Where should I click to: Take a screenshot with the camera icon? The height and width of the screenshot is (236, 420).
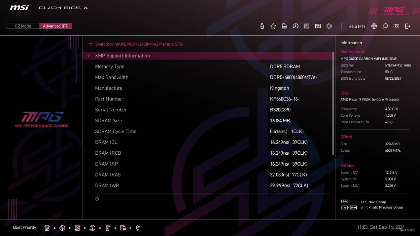[396, 26]
